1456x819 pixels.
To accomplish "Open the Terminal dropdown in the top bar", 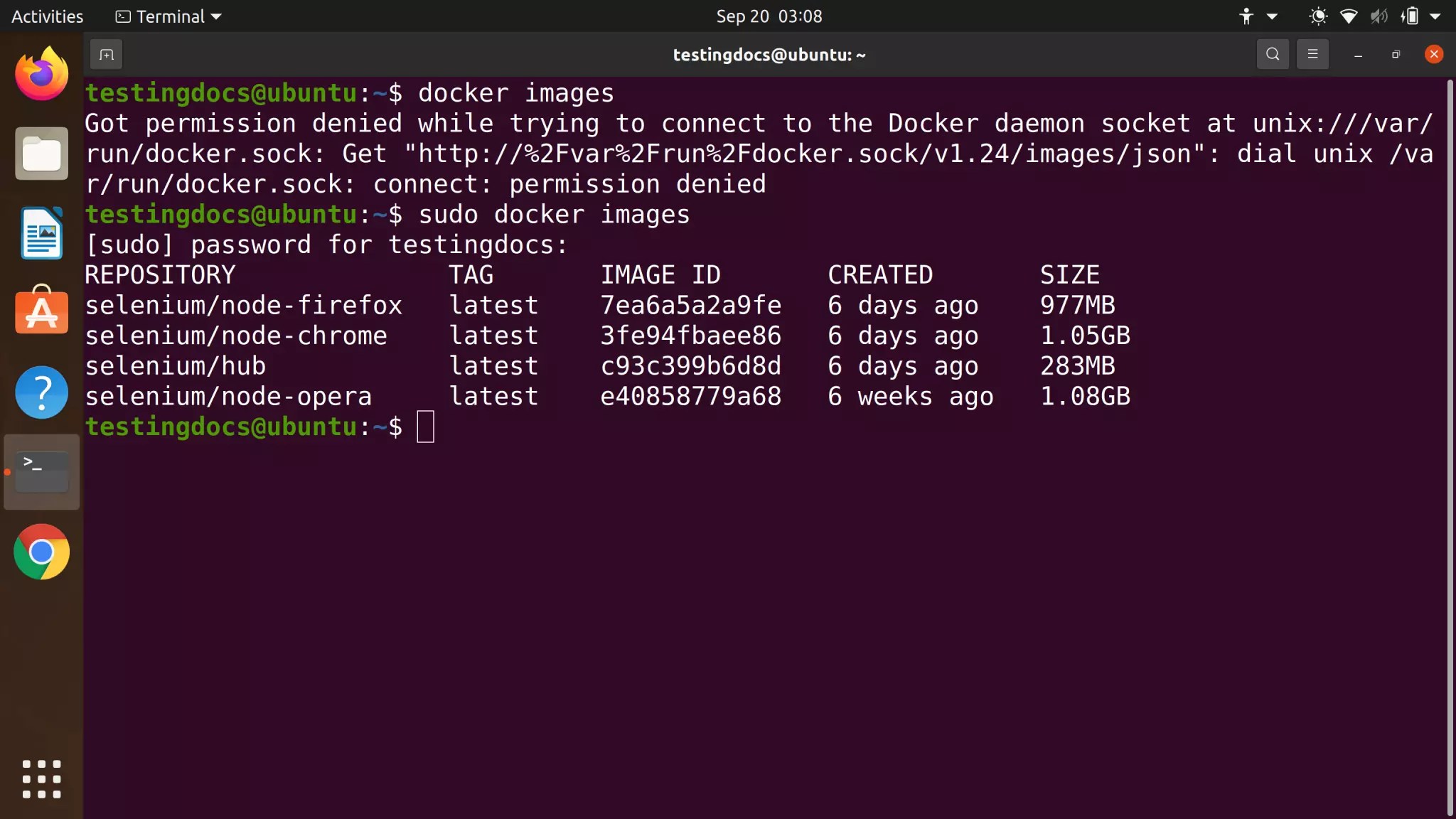I will coord(167,16).
